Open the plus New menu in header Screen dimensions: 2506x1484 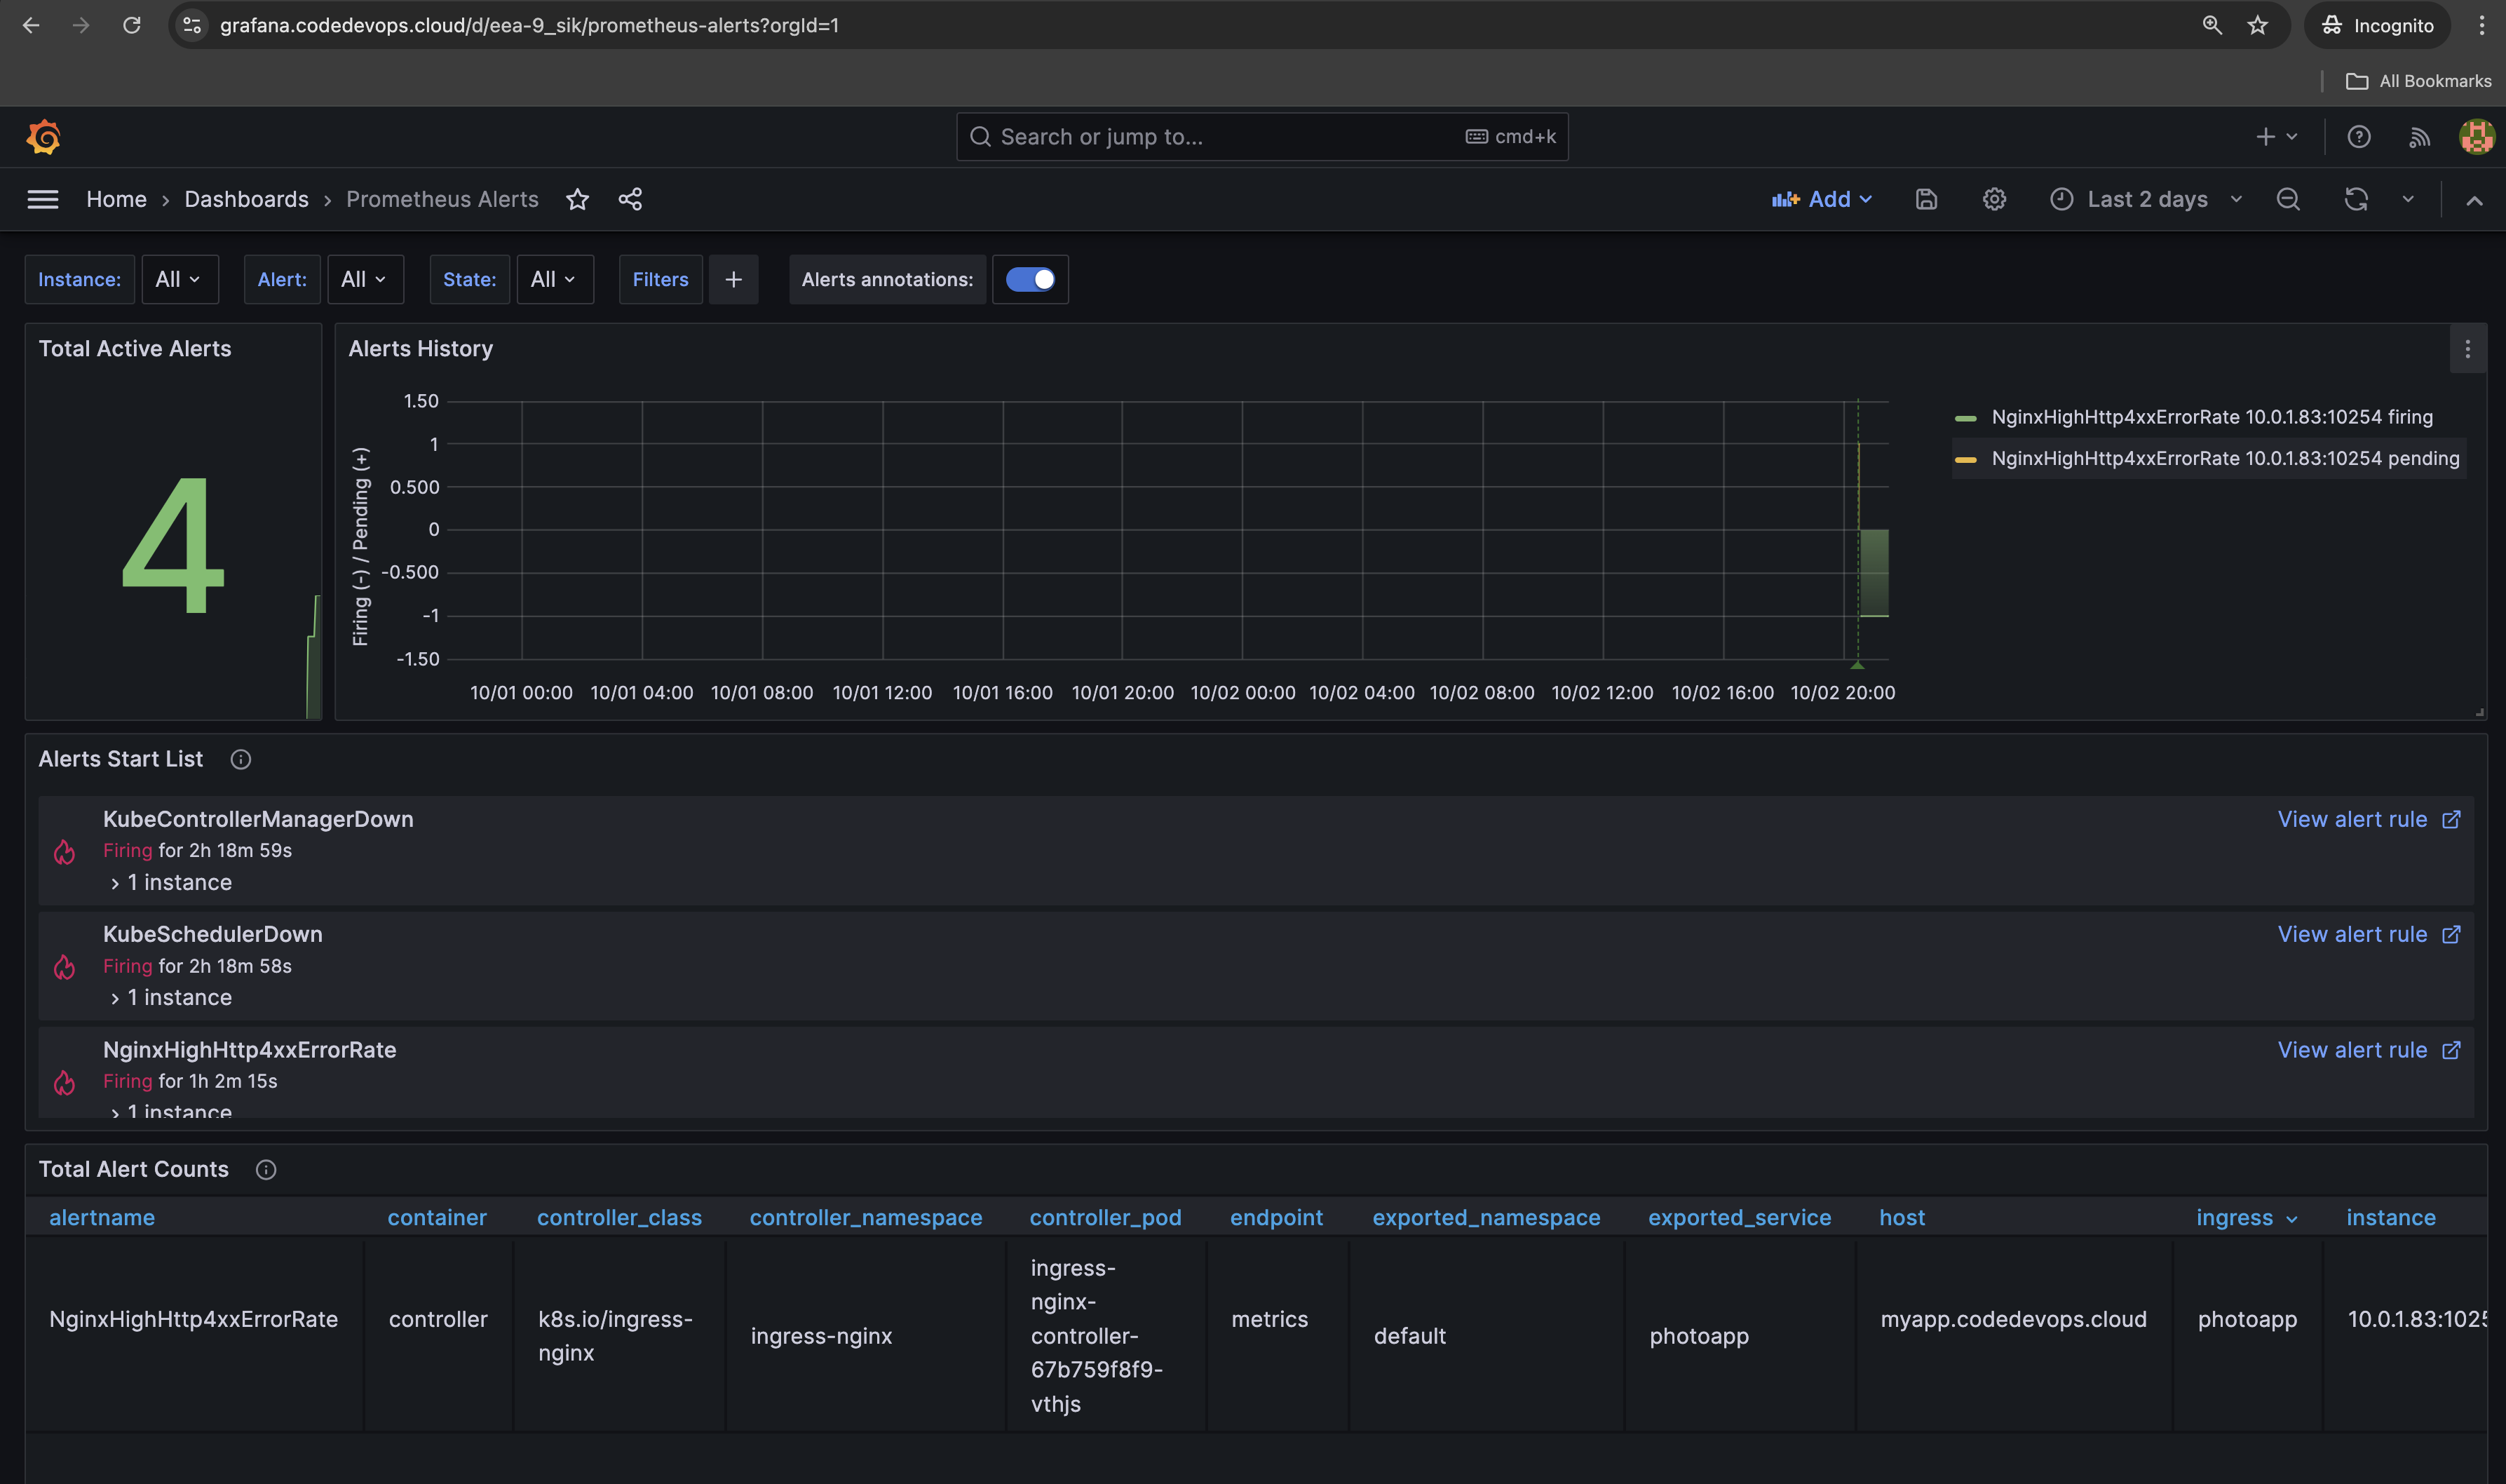click(2276, 137)
